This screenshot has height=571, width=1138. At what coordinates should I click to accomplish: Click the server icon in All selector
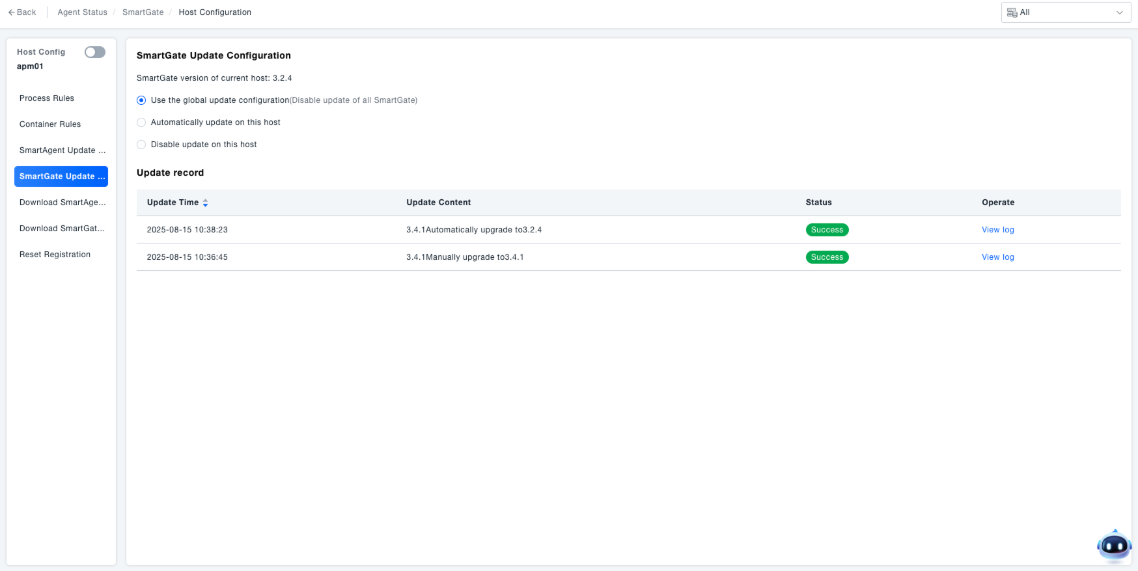(x=1012, y=12)
